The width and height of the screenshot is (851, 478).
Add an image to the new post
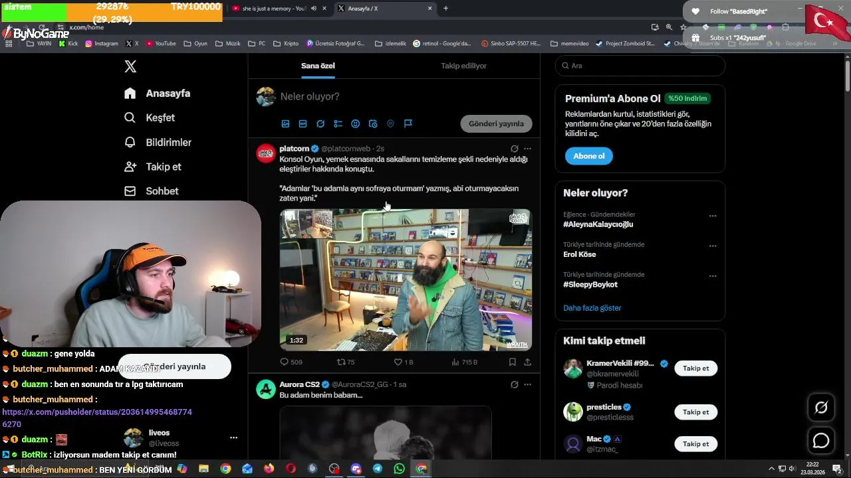[x=285, y=123]
